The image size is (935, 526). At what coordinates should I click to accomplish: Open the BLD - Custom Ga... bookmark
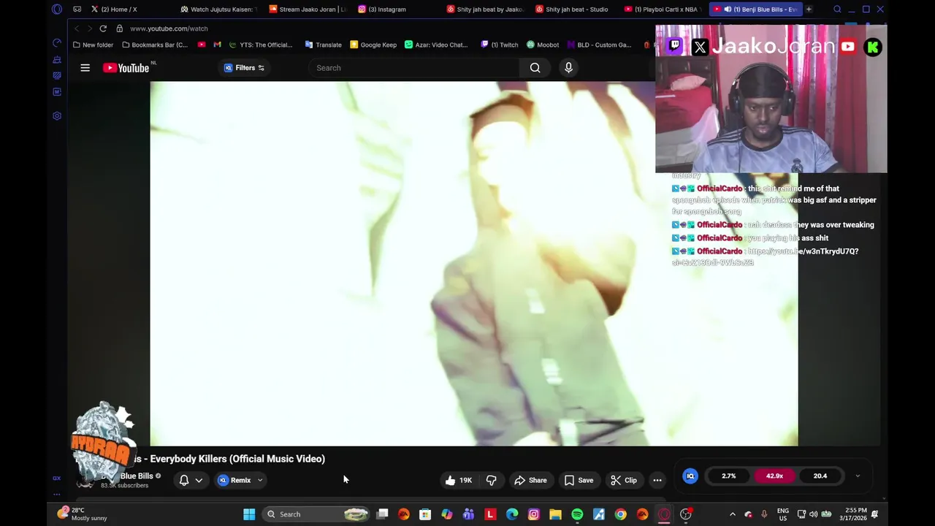click(x=599, y=45)
